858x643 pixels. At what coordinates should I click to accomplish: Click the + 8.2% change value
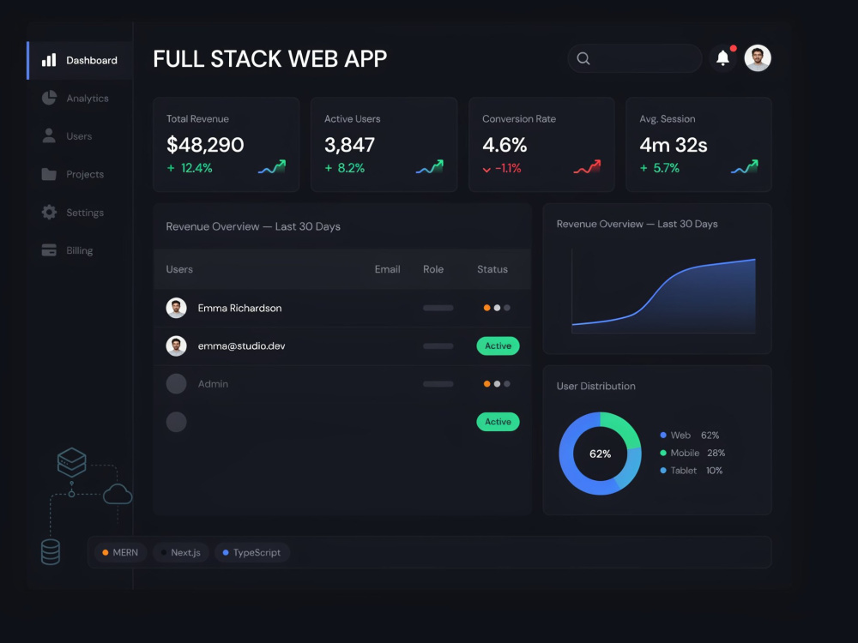tap(345, 168)
